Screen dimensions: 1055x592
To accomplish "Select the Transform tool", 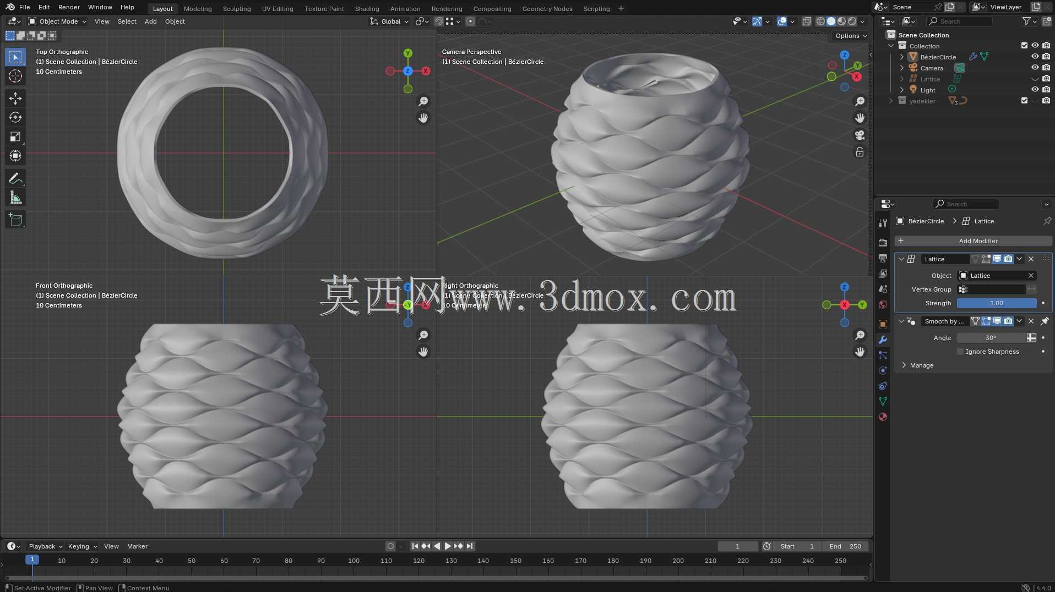I will pos(15,156).
